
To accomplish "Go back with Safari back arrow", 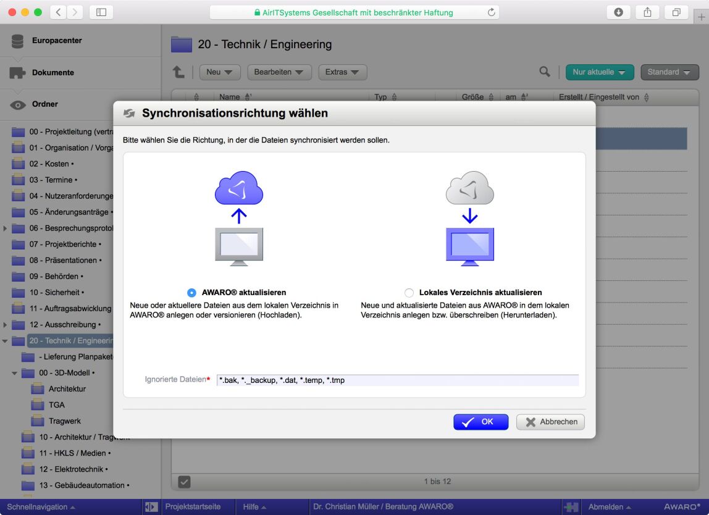I will pyautogui.click(x=58, y=12).
